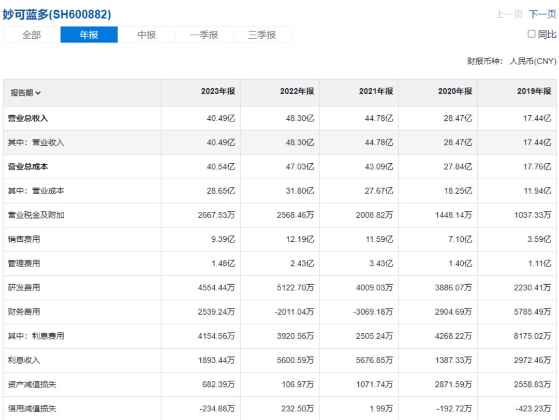Switch to the 一季报 tab
The height and width of the screenshot is (420, 559).
point(204,35)
